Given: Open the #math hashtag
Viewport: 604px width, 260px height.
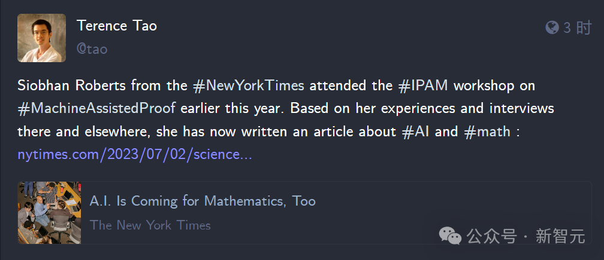Looking at the screenshot, I should point(487,131).
